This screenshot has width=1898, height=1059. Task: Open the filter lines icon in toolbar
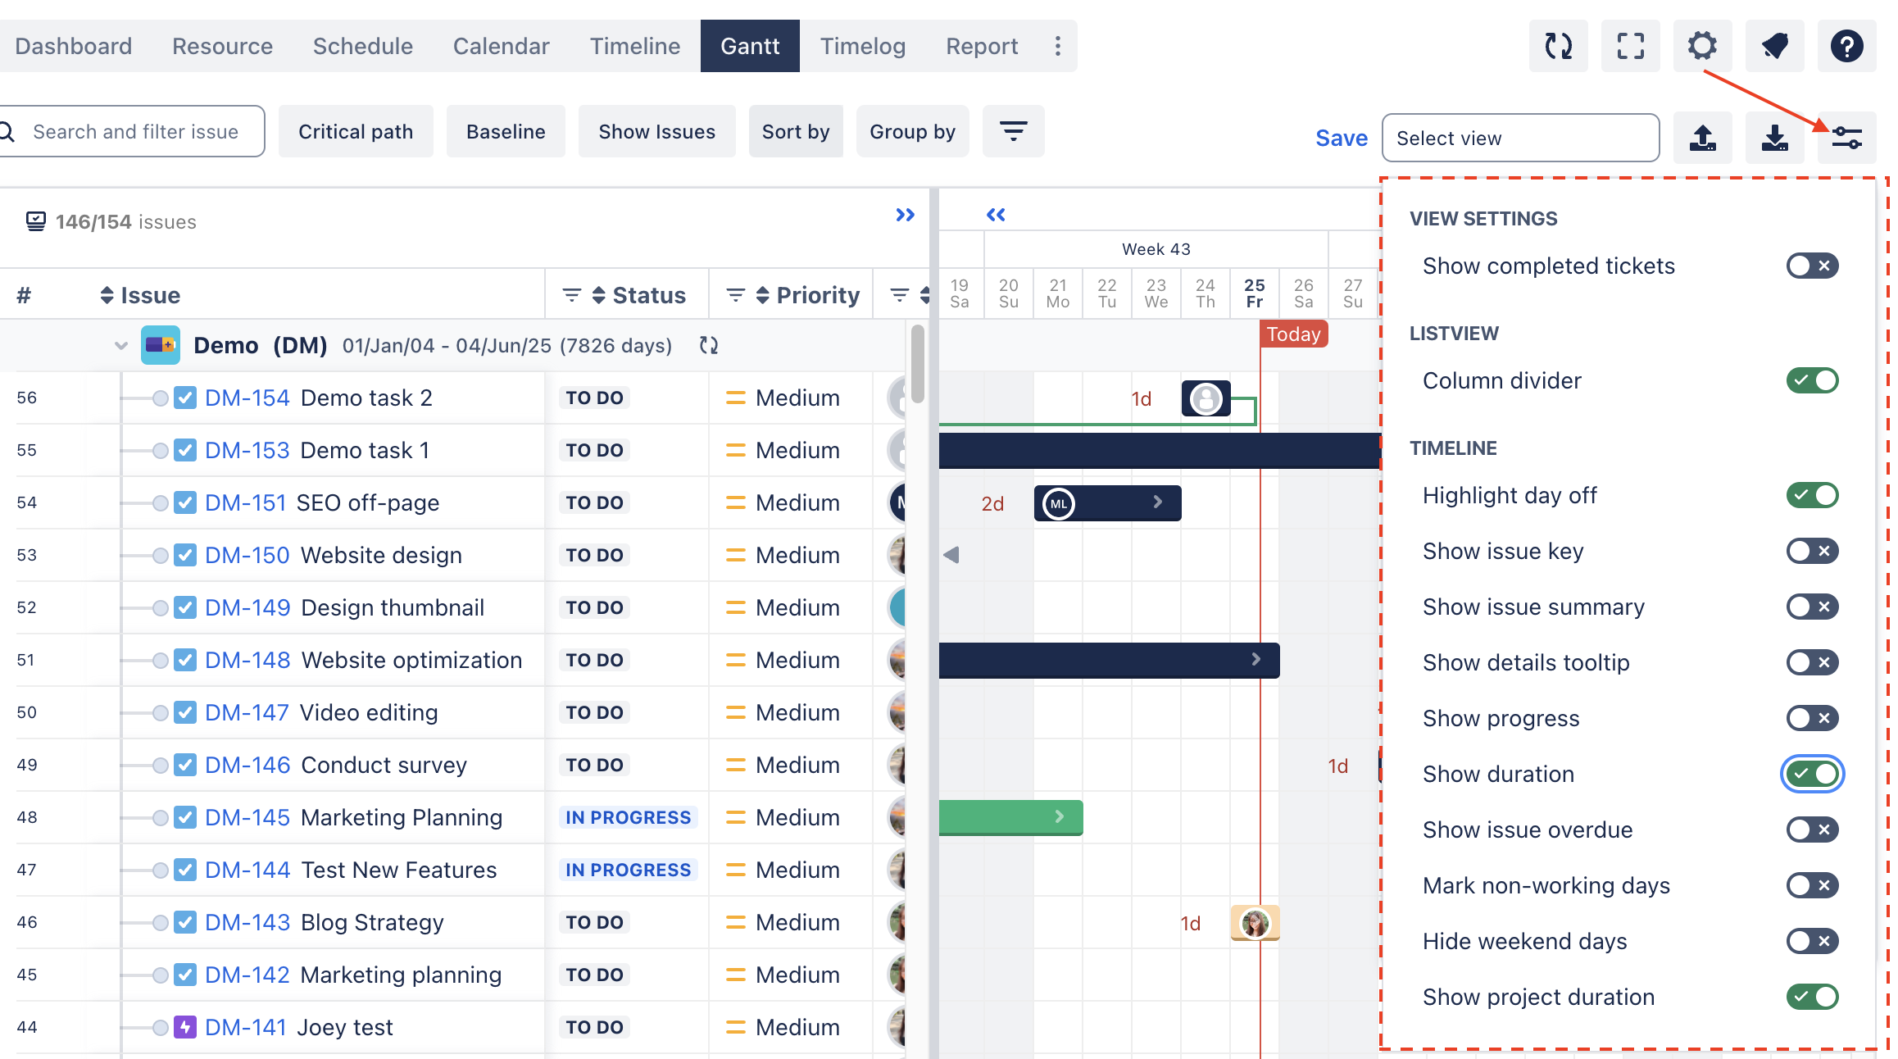(1013, 131)
